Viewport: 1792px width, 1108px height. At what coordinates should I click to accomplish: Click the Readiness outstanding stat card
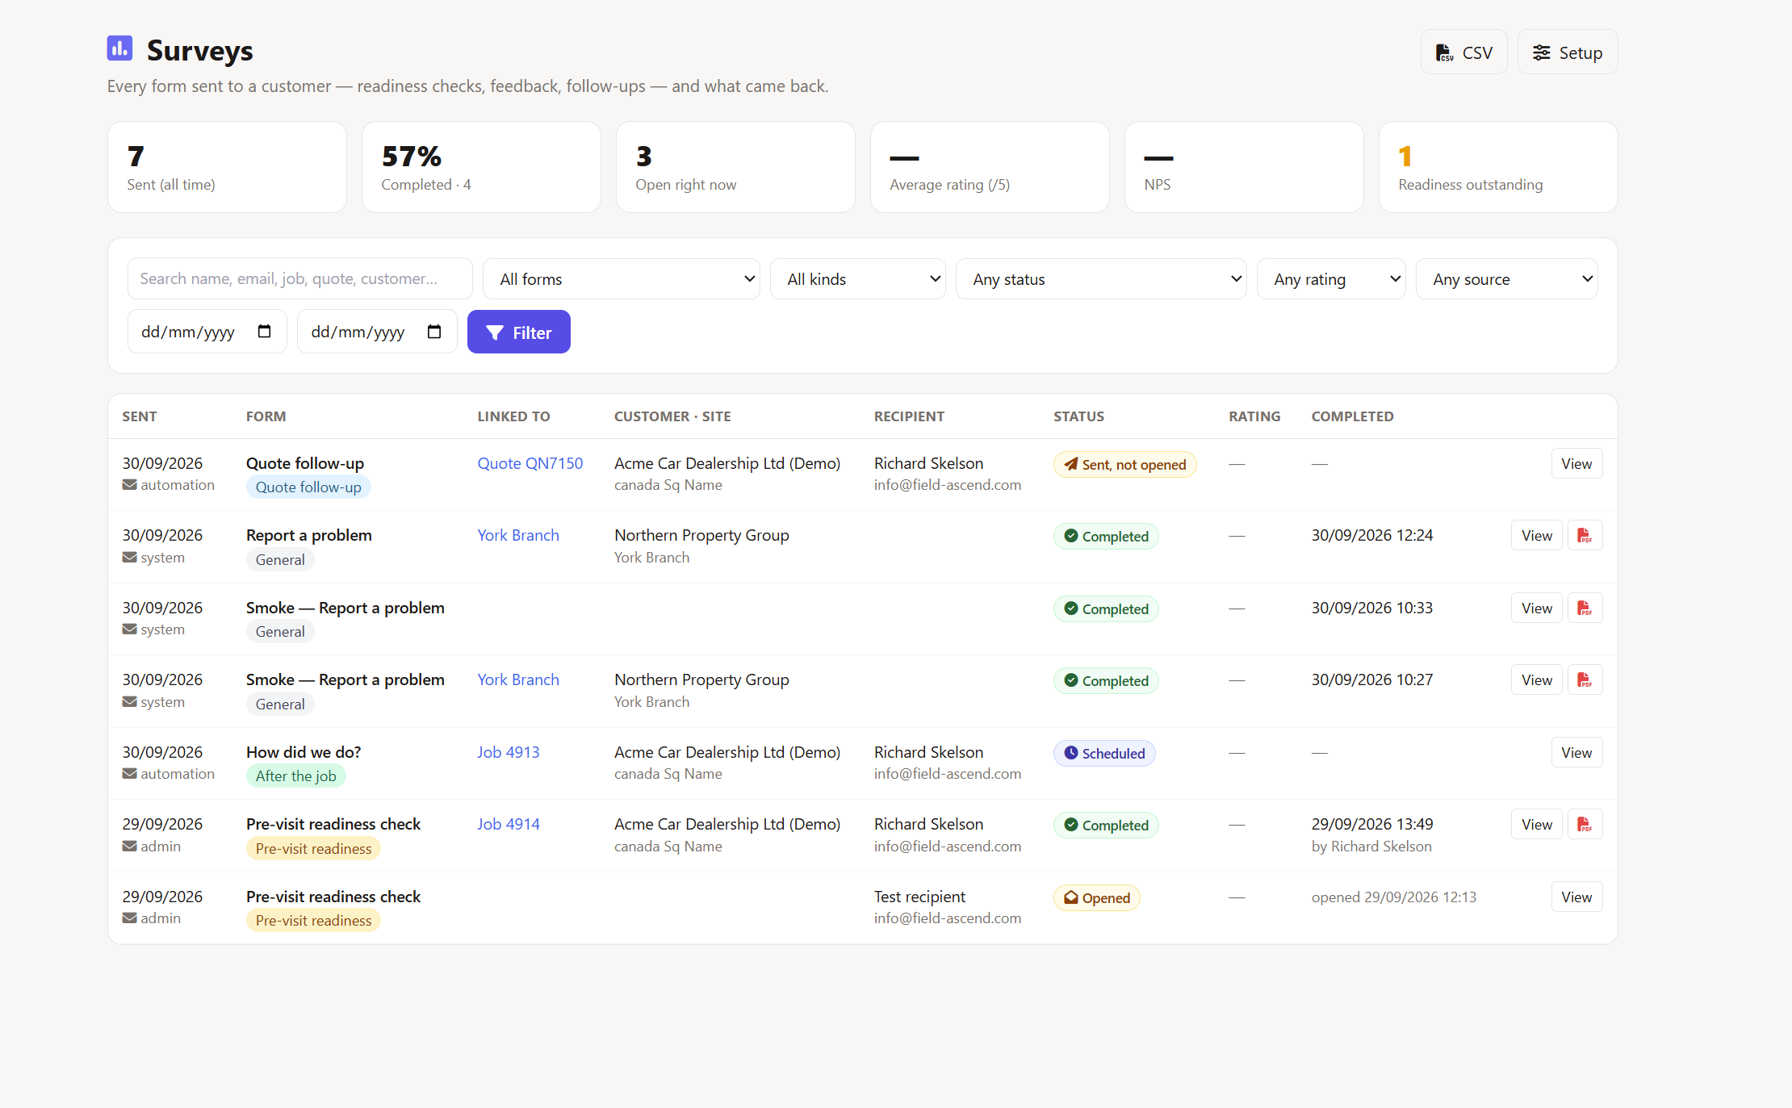click(1498, 167)
